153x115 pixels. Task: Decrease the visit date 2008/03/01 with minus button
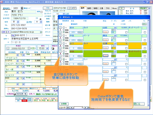[x=8, y=49]
